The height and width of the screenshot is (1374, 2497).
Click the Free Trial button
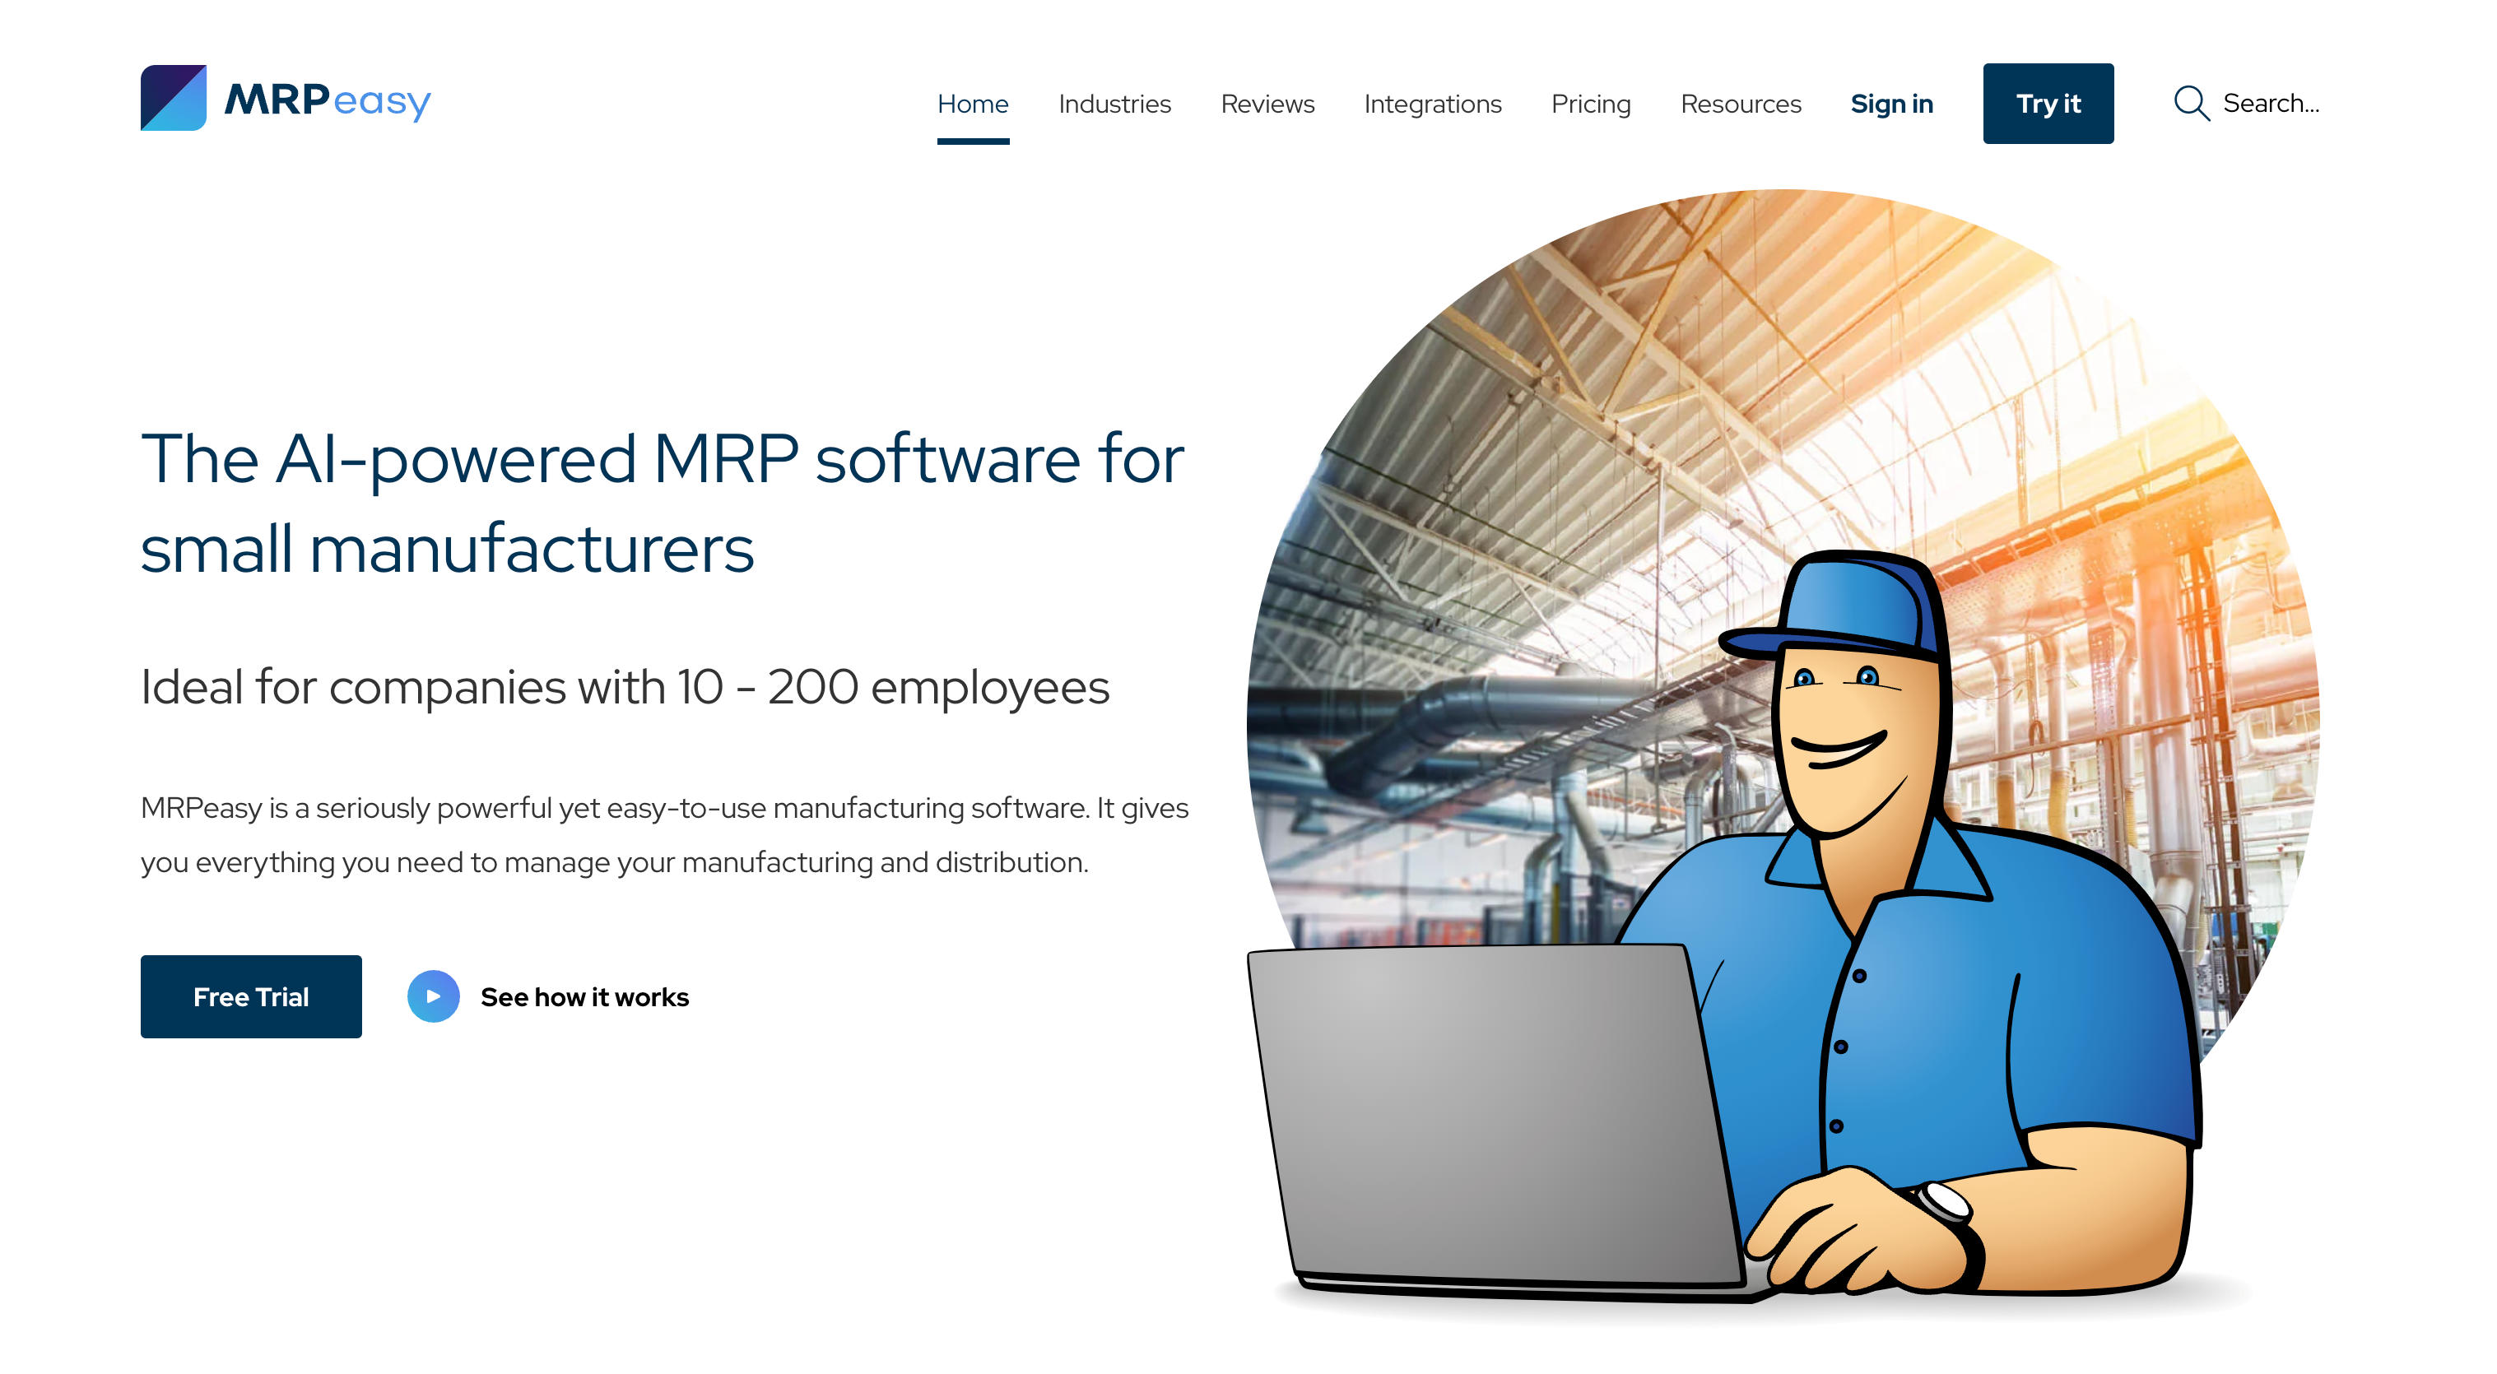(251, 996)
